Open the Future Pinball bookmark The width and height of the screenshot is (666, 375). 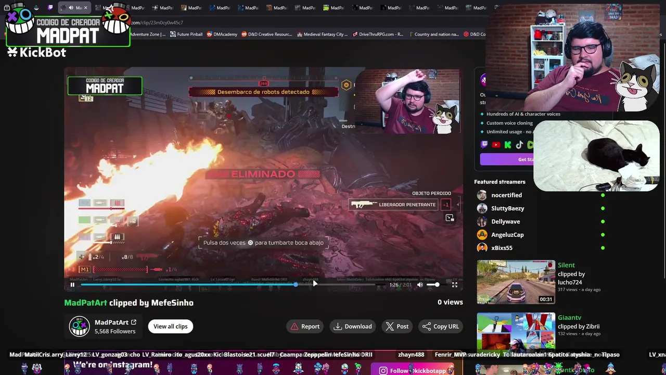186,34
